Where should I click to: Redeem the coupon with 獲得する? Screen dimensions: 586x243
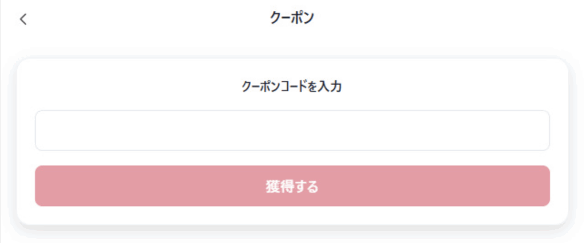(292, 186)
